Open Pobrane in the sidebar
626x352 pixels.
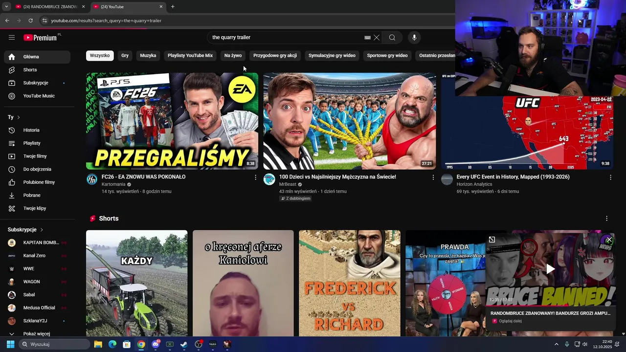click(x=37, y=195)
